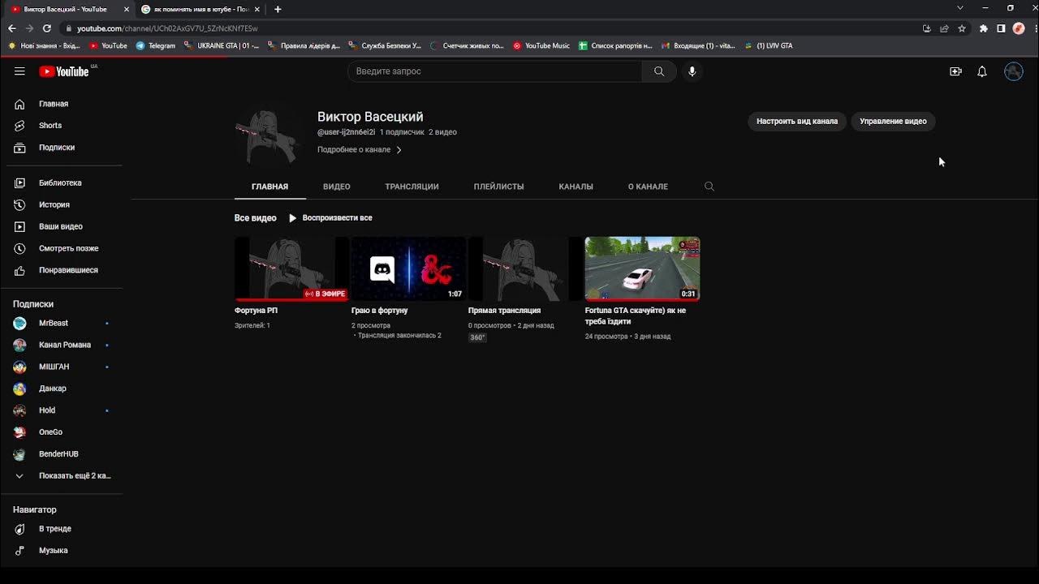Switch to the ВИДЕО tab
1039x584 pixels.
336,187
